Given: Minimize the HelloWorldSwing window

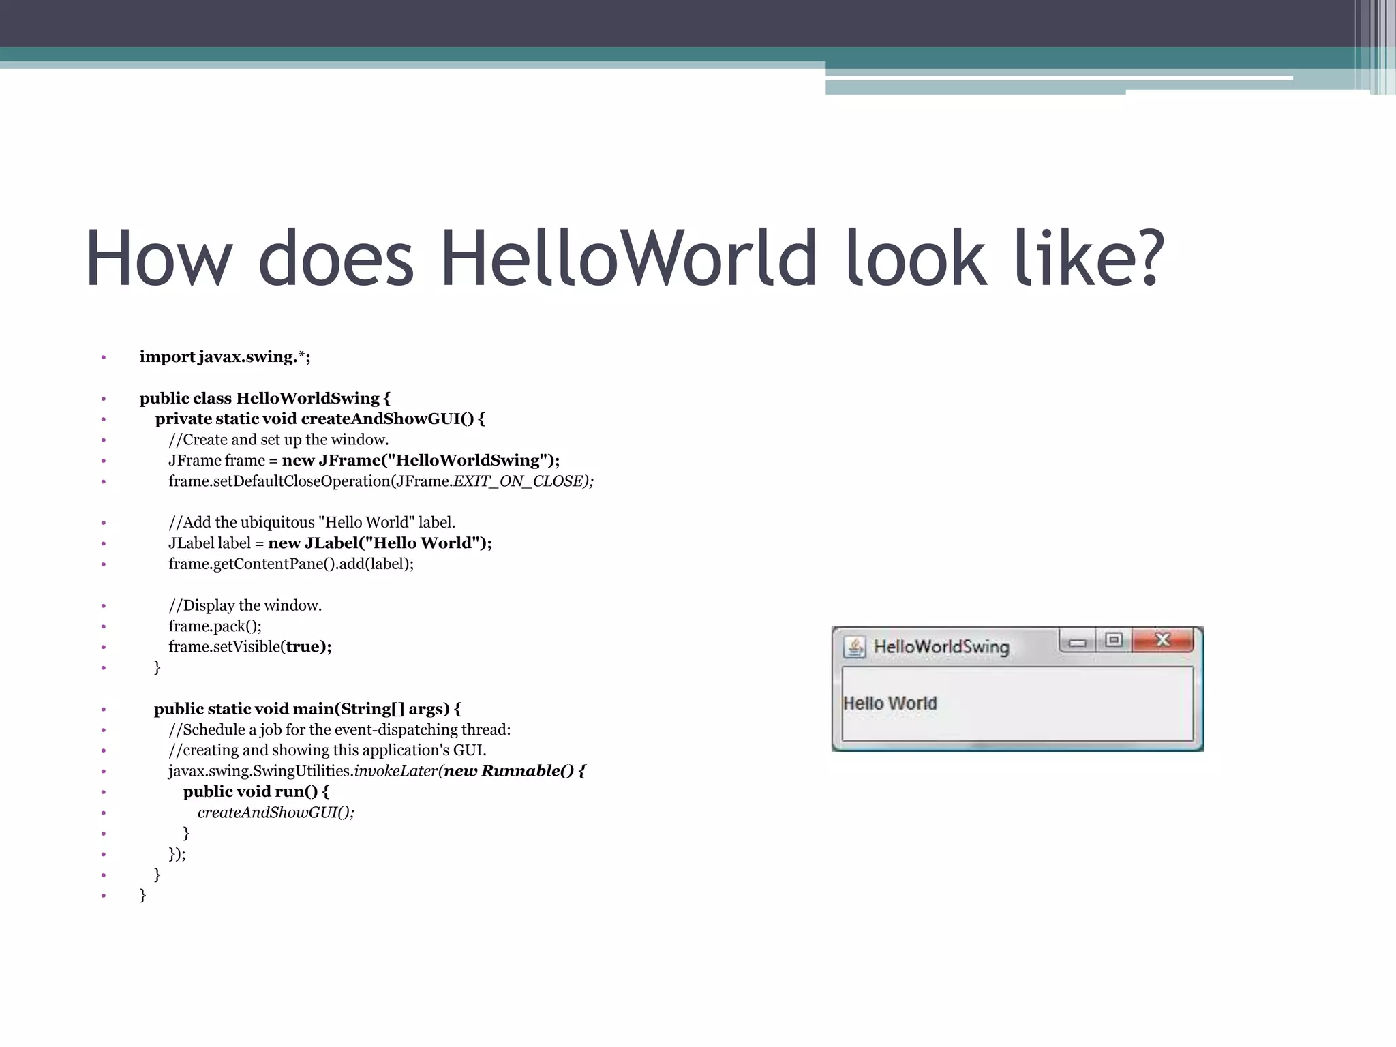Looking at the screenshot, I should click(1078, 641).
